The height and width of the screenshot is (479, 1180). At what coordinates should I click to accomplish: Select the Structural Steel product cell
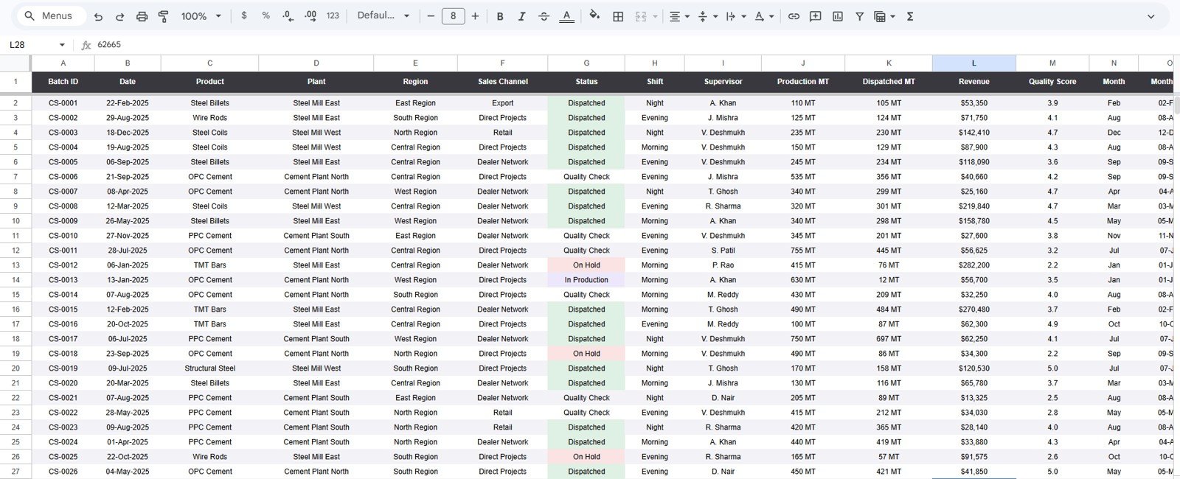point(210,368)
